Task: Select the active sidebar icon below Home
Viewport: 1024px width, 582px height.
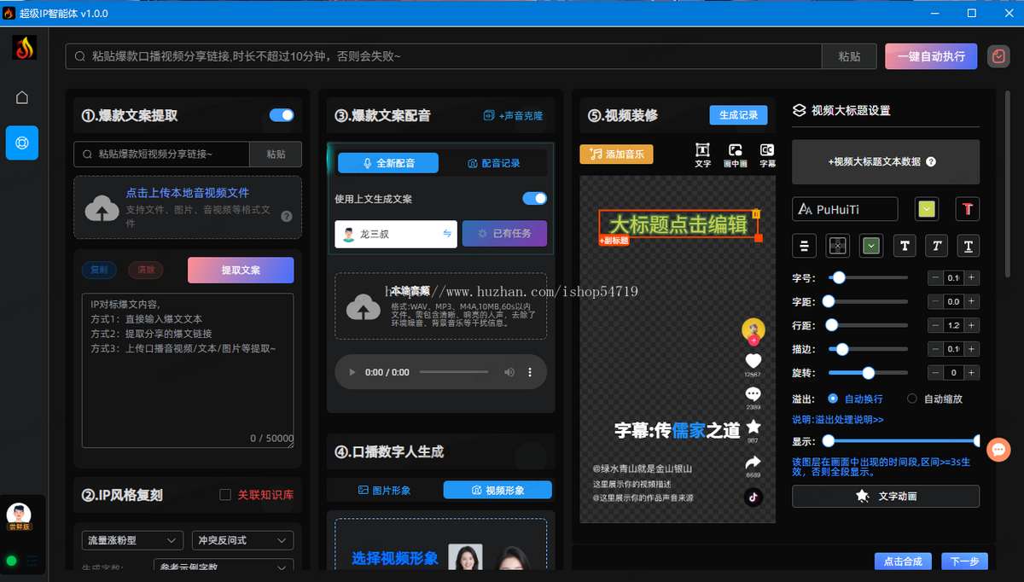Action: [22, 143]
